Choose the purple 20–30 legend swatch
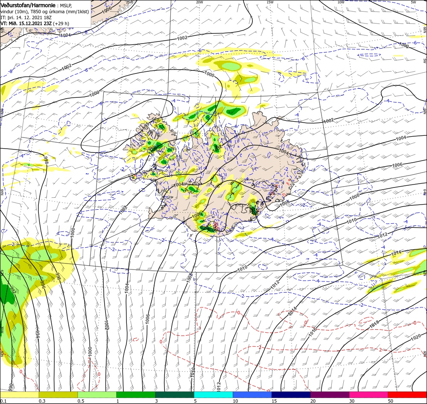The width and height of the screenshot is (427, 404). click(x=330, y=395)
